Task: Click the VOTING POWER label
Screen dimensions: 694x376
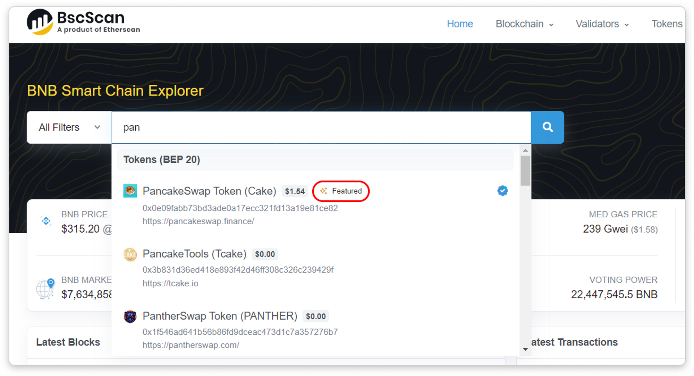Action: click(624, 280)
